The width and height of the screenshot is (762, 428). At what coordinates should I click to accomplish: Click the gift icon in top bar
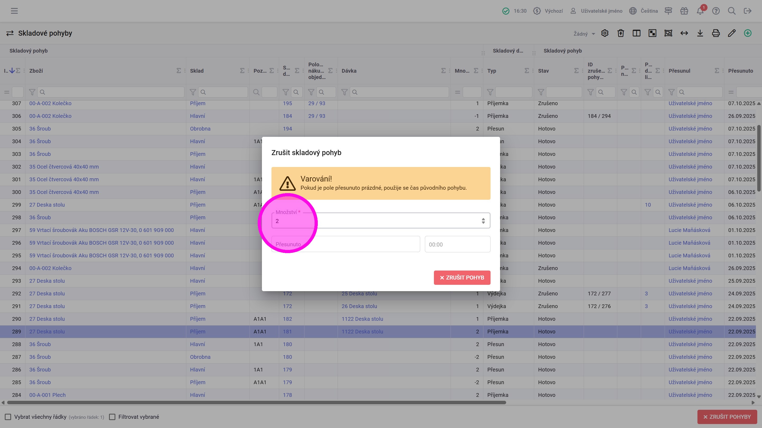tap(684, 11)
